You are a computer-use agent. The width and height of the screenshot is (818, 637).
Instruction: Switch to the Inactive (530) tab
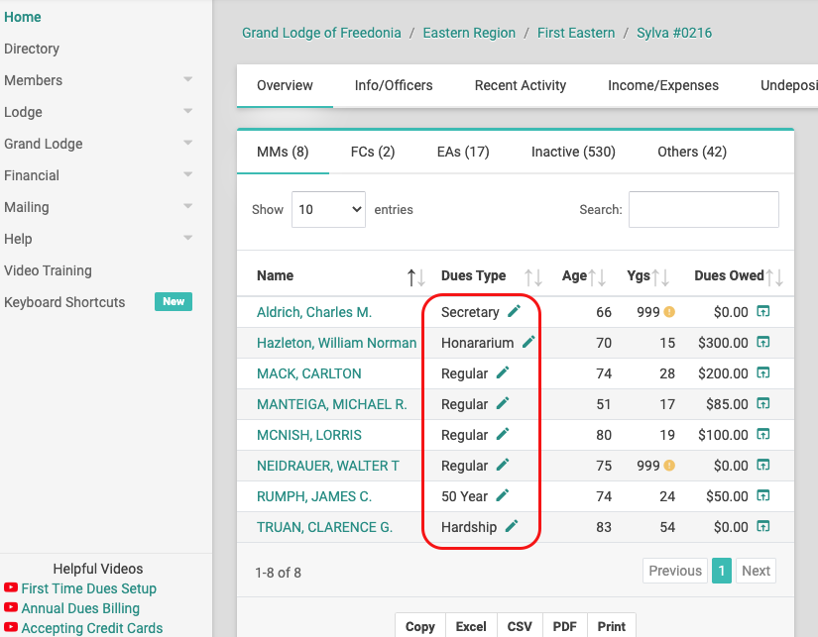pyautogui.click(x=573, y=152)
